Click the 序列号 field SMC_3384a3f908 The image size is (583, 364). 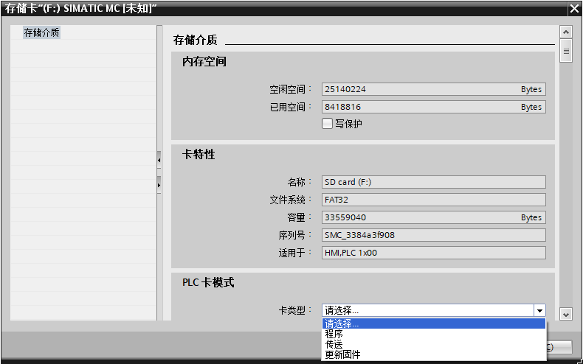point(433,235)
